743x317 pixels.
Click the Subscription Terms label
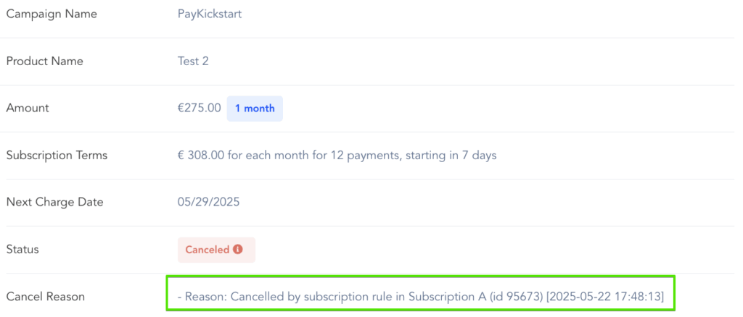coord(57,156)
